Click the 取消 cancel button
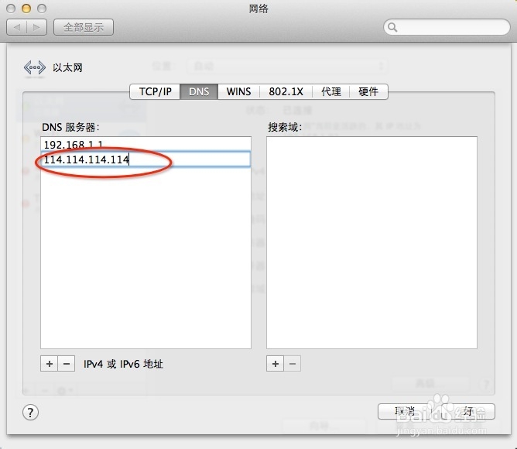This screenshot has height=449, width=517. click(405, 411)
